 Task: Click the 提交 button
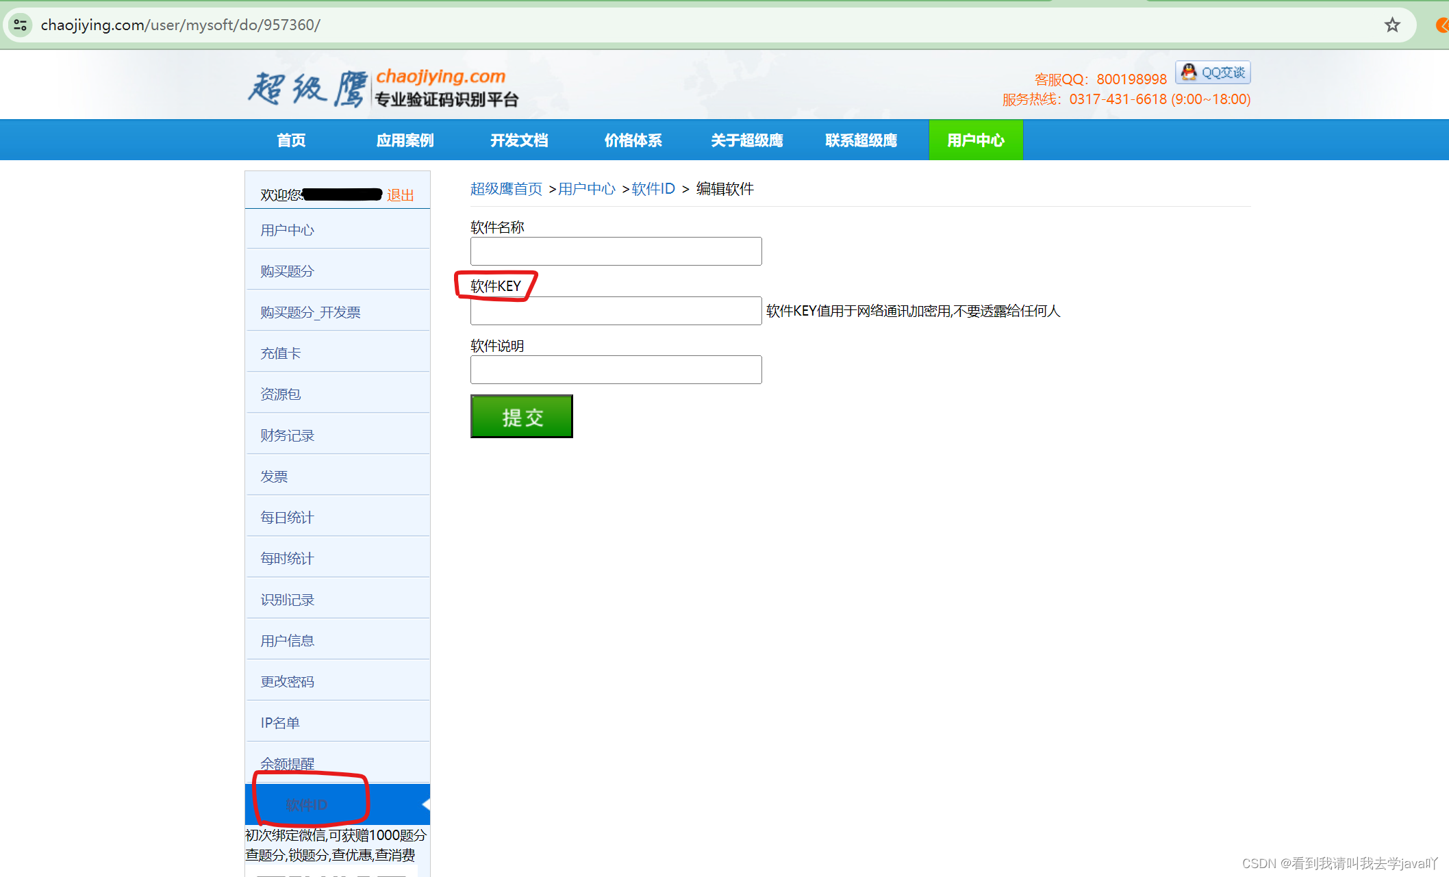(x=522, y=416)
